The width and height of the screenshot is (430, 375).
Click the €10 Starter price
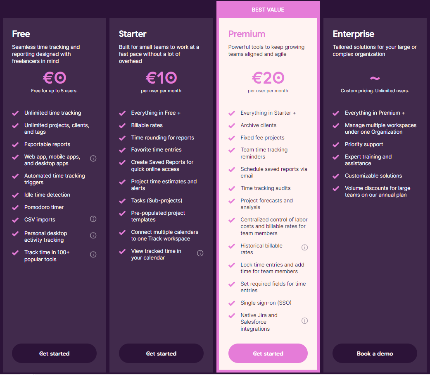(161, 78)
